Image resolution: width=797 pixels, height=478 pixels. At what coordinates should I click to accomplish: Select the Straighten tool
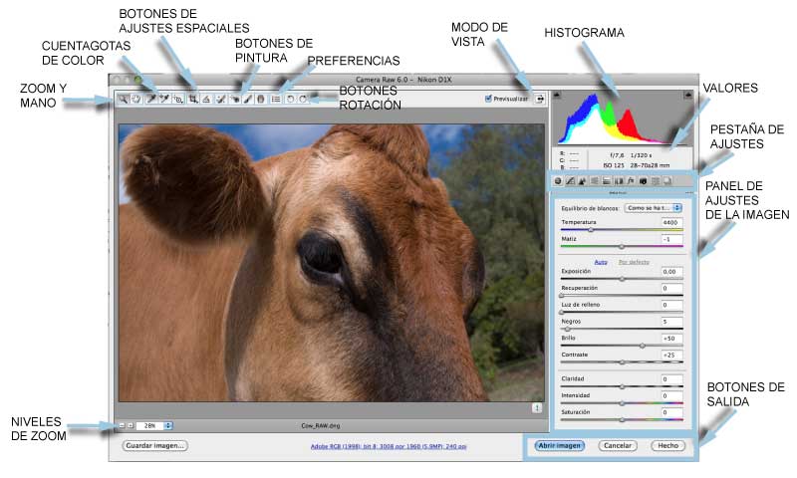[206, 99]
